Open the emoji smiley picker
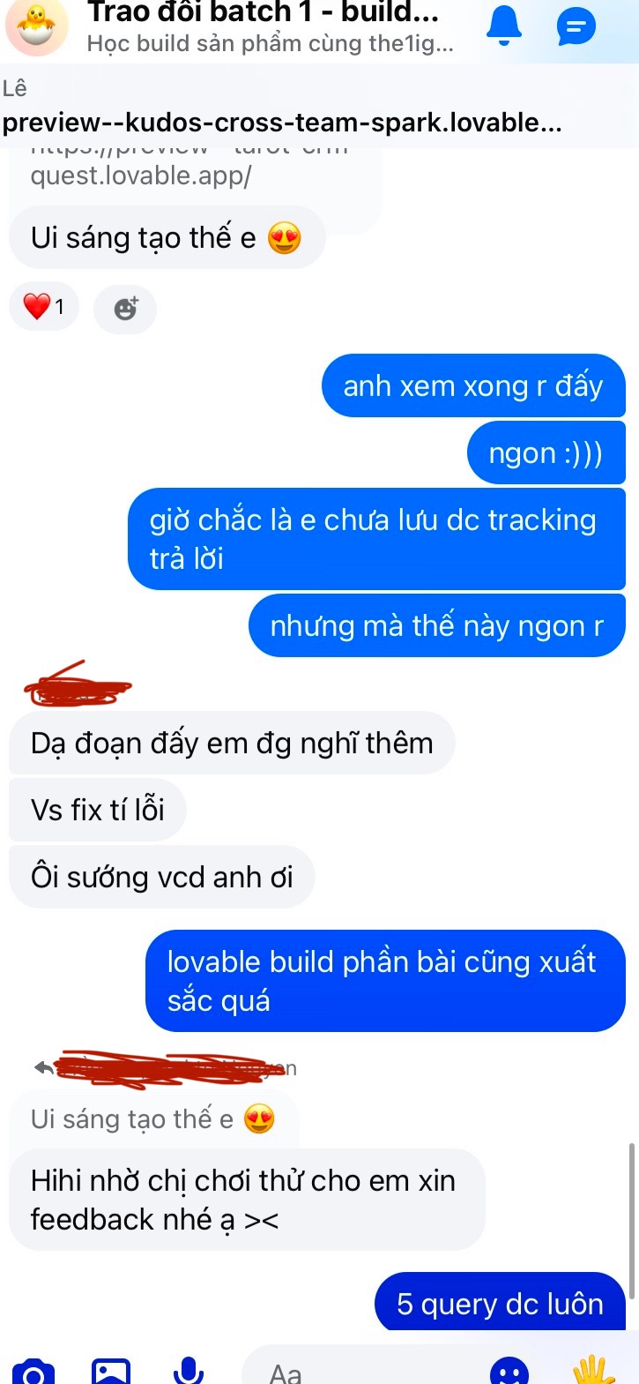Screen dimensions: 639x1384 (509, 1372)
